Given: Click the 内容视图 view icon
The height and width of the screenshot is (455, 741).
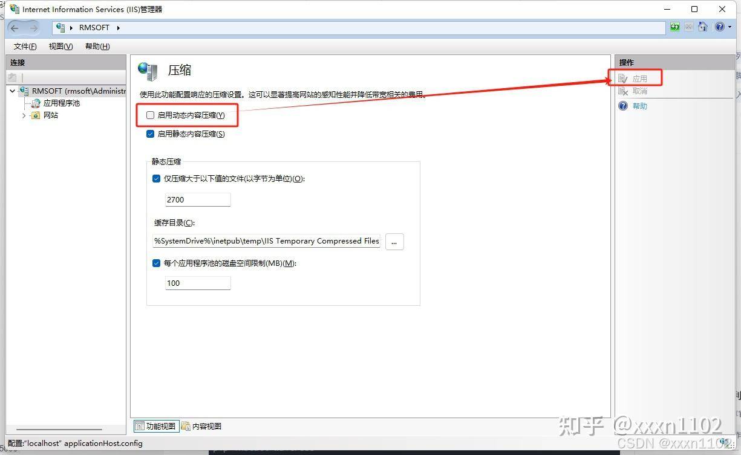Looking at the screenshot, I should click(186, 426).
